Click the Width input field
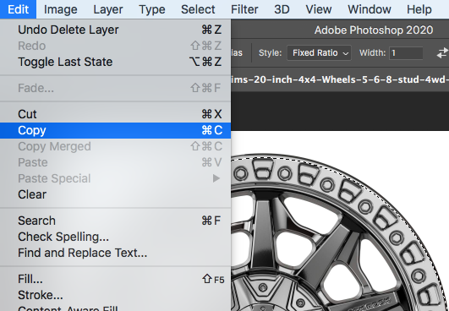 tap(406, 53)
